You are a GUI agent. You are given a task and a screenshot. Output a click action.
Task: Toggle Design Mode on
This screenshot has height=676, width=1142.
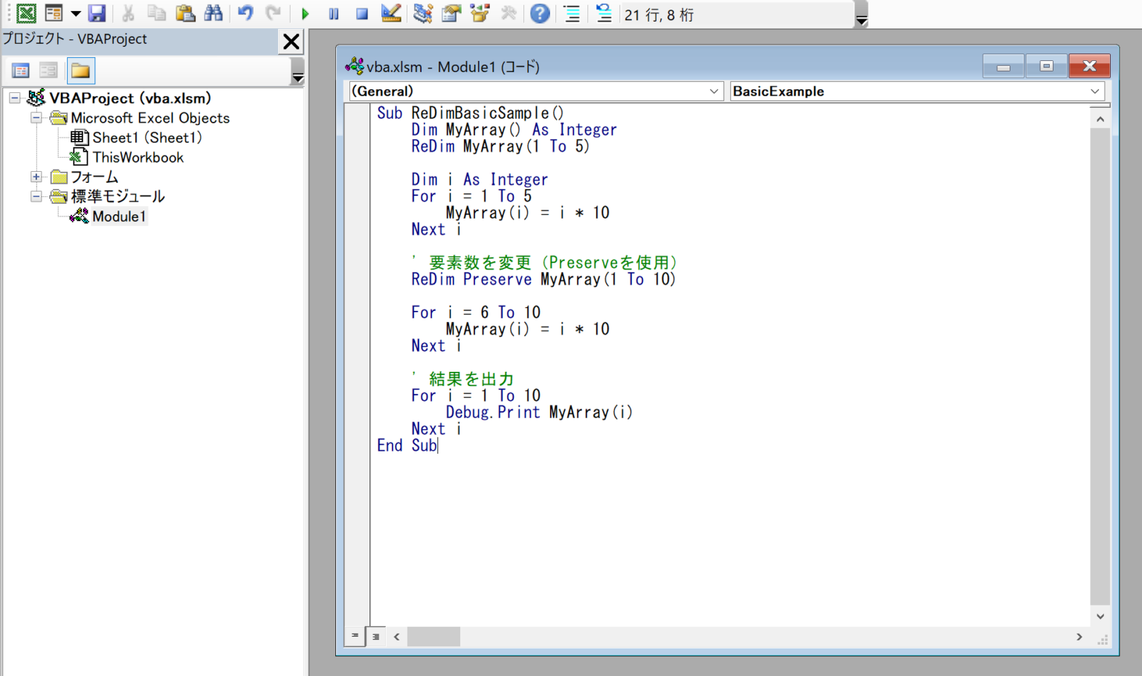coord(392,13)
